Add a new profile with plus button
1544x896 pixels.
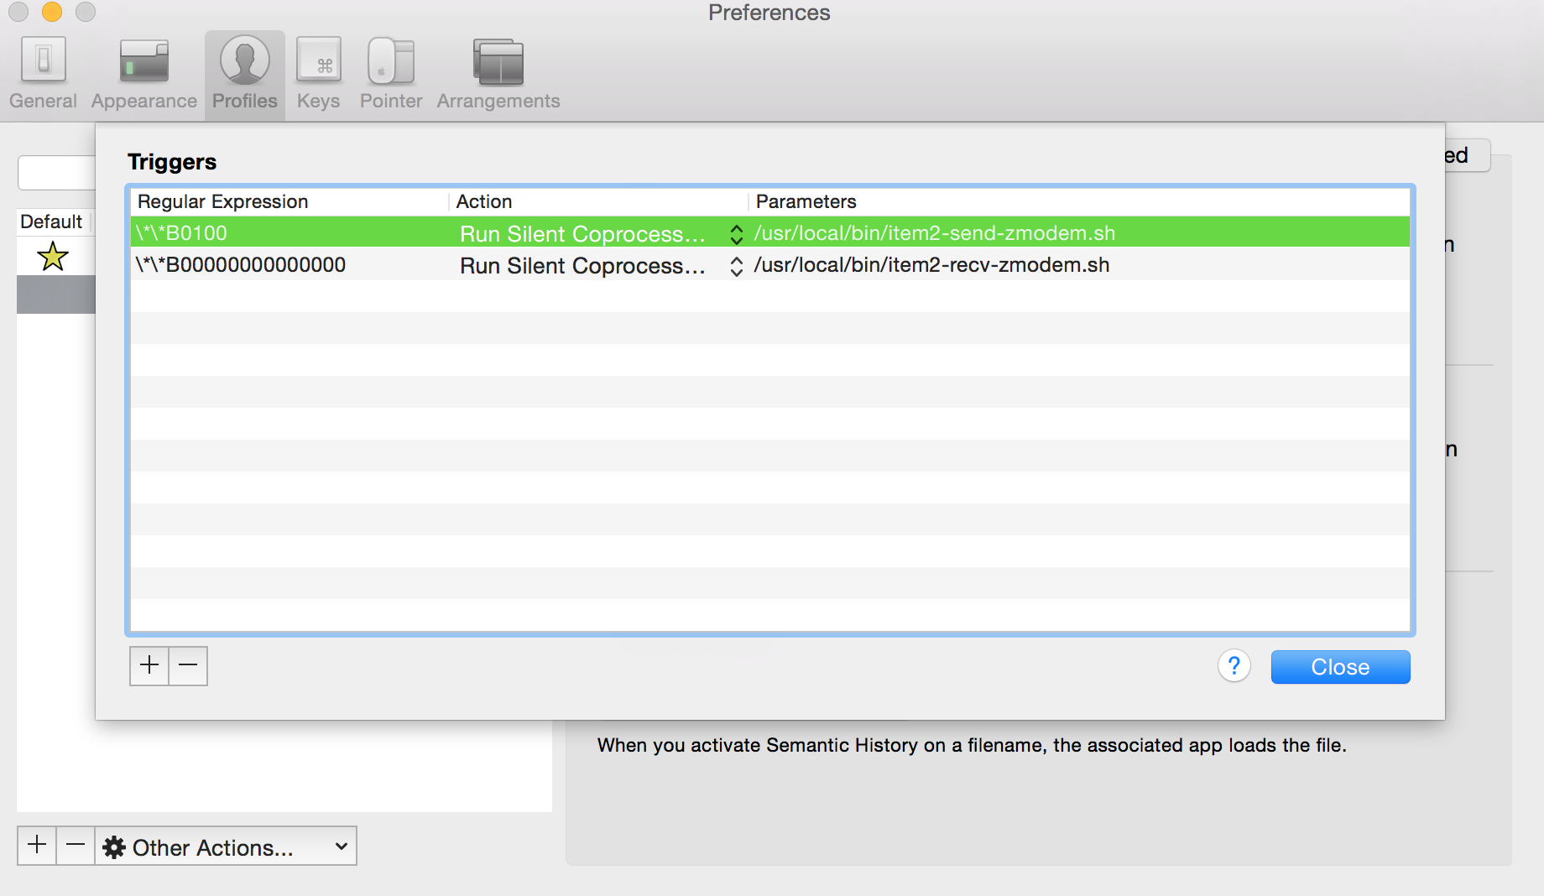point(37,845)
